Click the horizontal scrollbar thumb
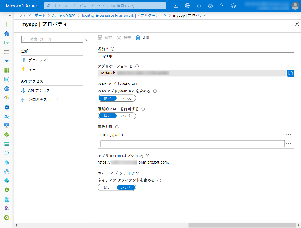The image size is (301, 228). pyautogui.click(x=242, y=225)
